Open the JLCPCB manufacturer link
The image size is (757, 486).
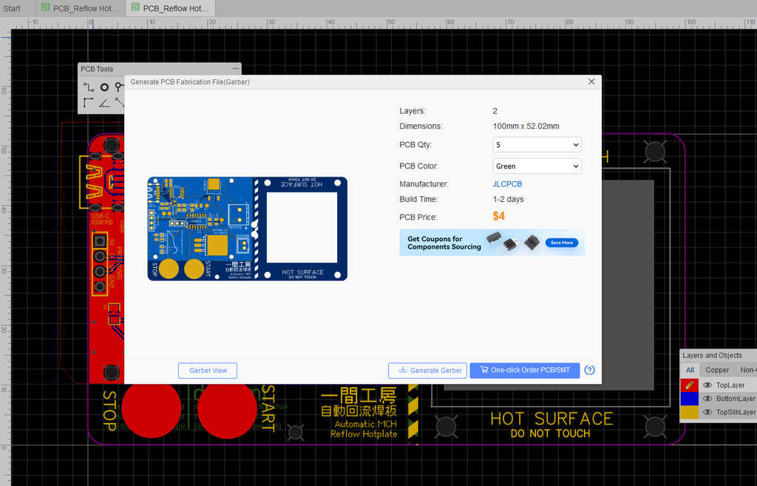(x=507, y=184)
